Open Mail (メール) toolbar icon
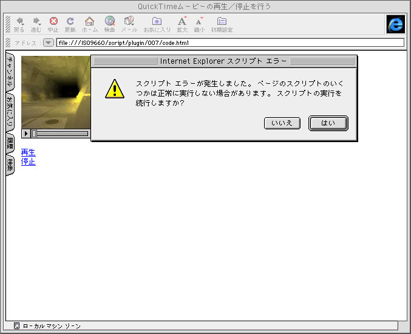 (129, 25)
